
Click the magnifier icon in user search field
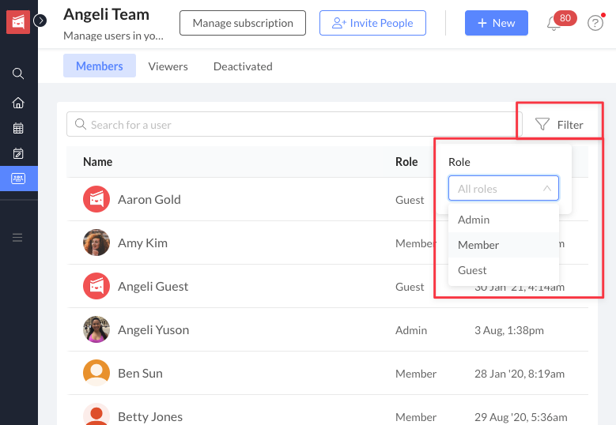pyautogui.click(x=81, y=124)
